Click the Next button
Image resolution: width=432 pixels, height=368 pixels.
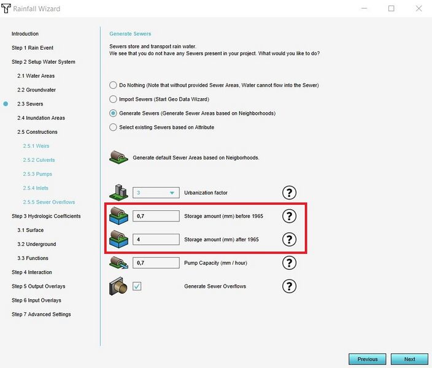coord(409,359)
